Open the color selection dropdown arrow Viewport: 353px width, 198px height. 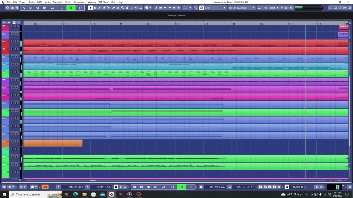click(x=150, y=8)
